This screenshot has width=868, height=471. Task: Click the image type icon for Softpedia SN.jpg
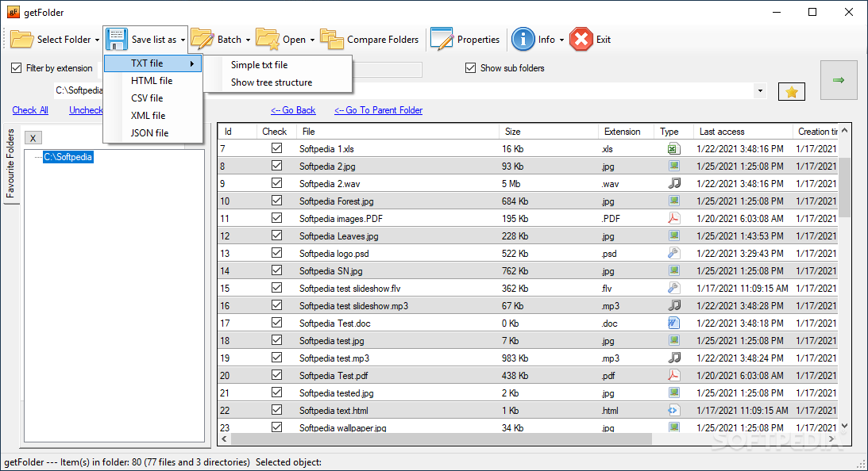coord(673,270)
